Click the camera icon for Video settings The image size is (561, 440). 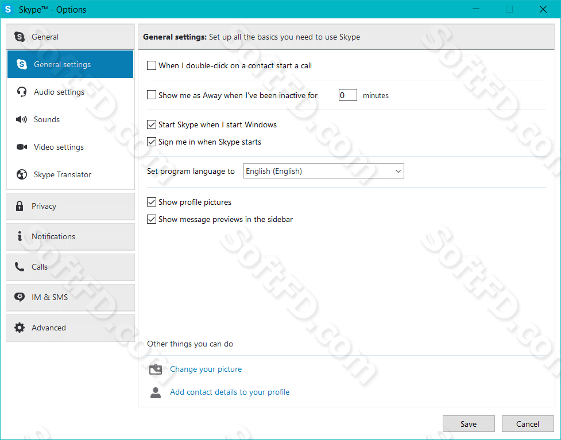tap(21, 147)
